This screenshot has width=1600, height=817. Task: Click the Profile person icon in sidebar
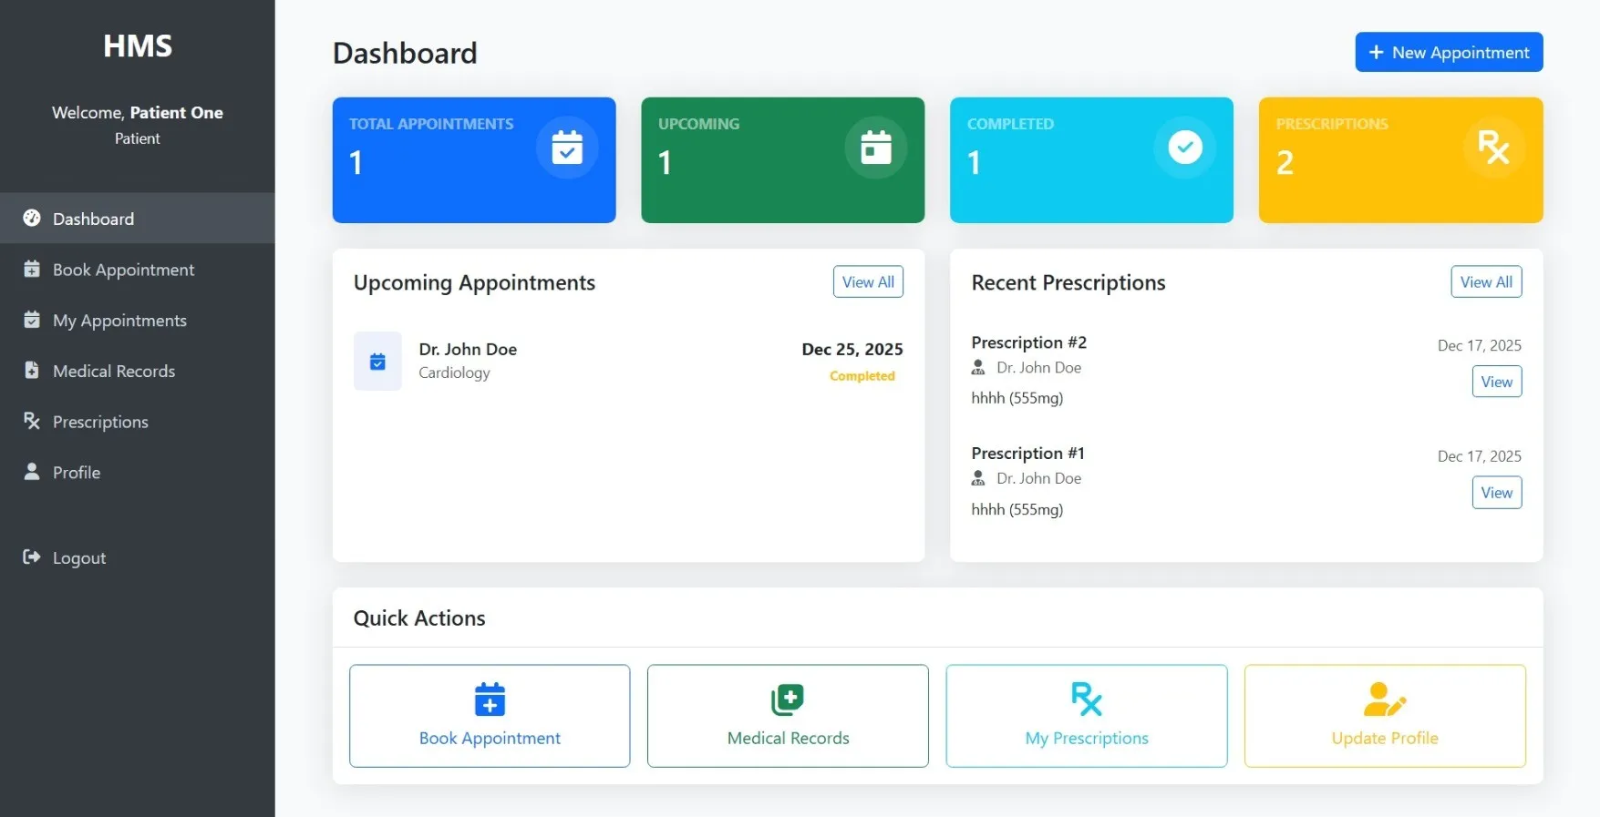32,471
